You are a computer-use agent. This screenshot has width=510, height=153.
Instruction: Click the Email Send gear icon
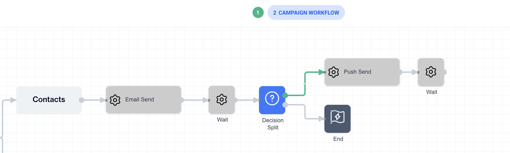115,100
